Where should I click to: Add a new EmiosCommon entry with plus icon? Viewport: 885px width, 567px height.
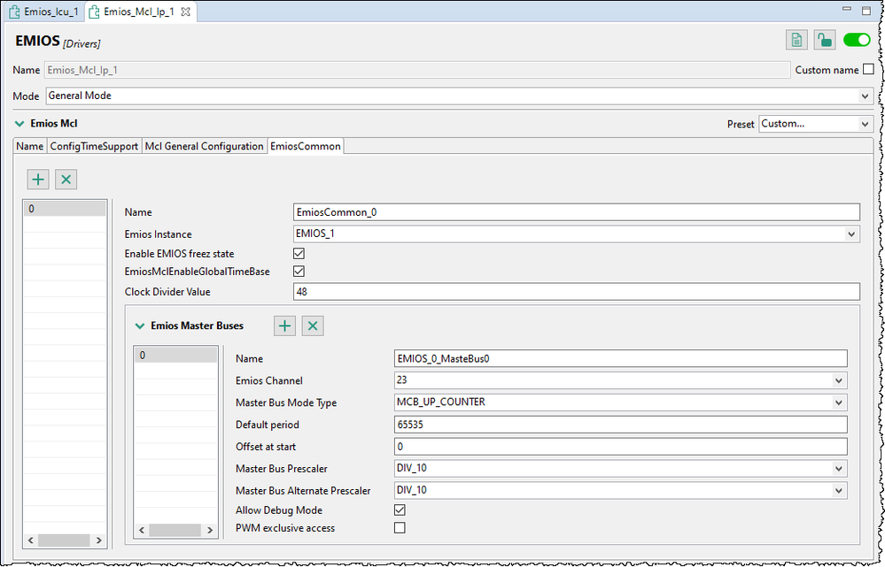pos(37,179)
